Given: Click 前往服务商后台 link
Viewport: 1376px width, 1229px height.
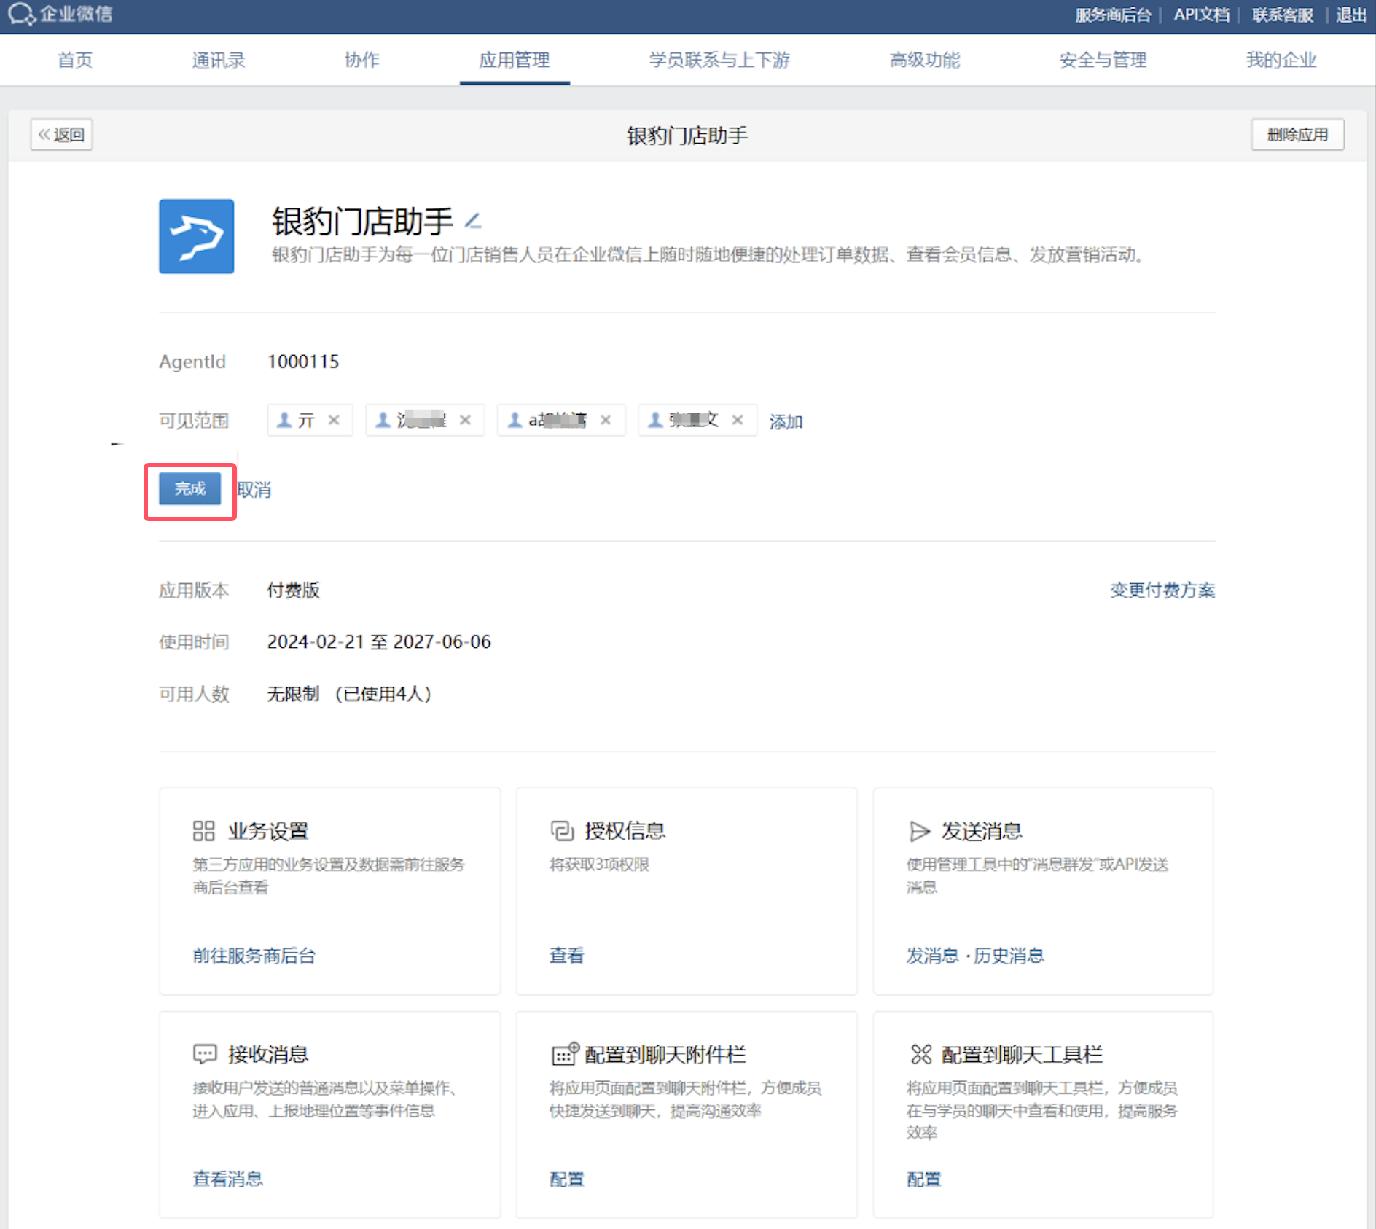Looking at the screenshot, I should pyautogui.click(x=254, y=956).
